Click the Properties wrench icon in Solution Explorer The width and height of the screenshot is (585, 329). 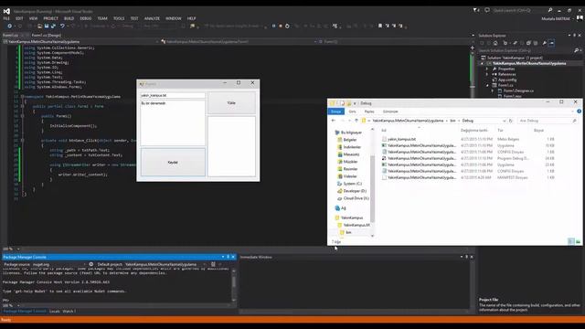[545, 43]
